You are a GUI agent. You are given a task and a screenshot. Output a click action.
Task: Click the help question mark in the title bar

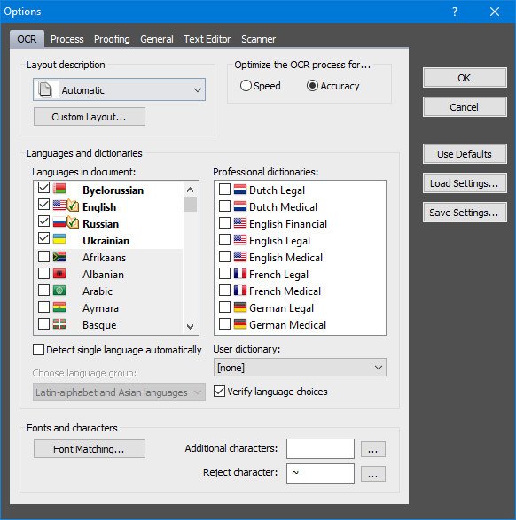(x=455, y=12)
